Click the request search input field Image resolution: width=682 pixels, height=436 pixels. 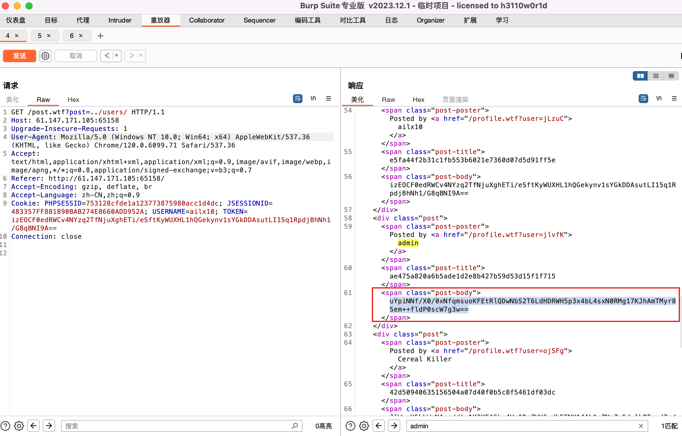(x=178, y=426)
